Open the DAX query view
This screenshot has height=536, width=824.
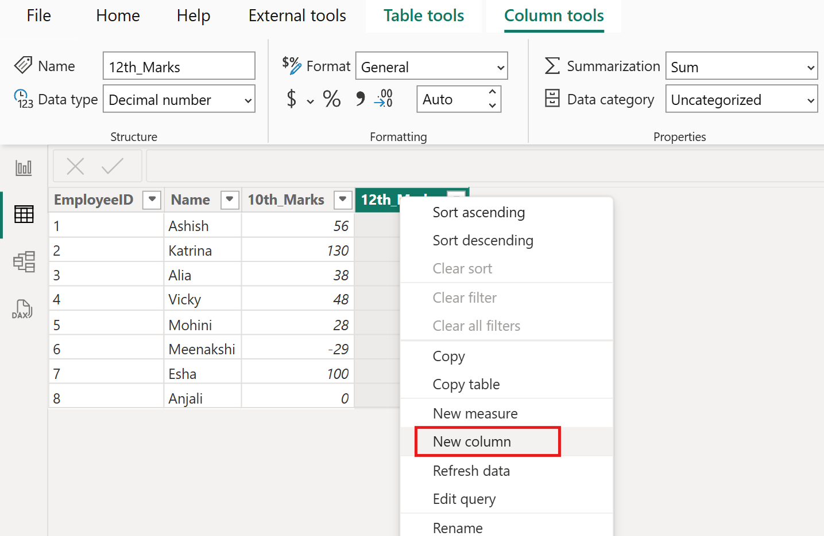(22, 309)
